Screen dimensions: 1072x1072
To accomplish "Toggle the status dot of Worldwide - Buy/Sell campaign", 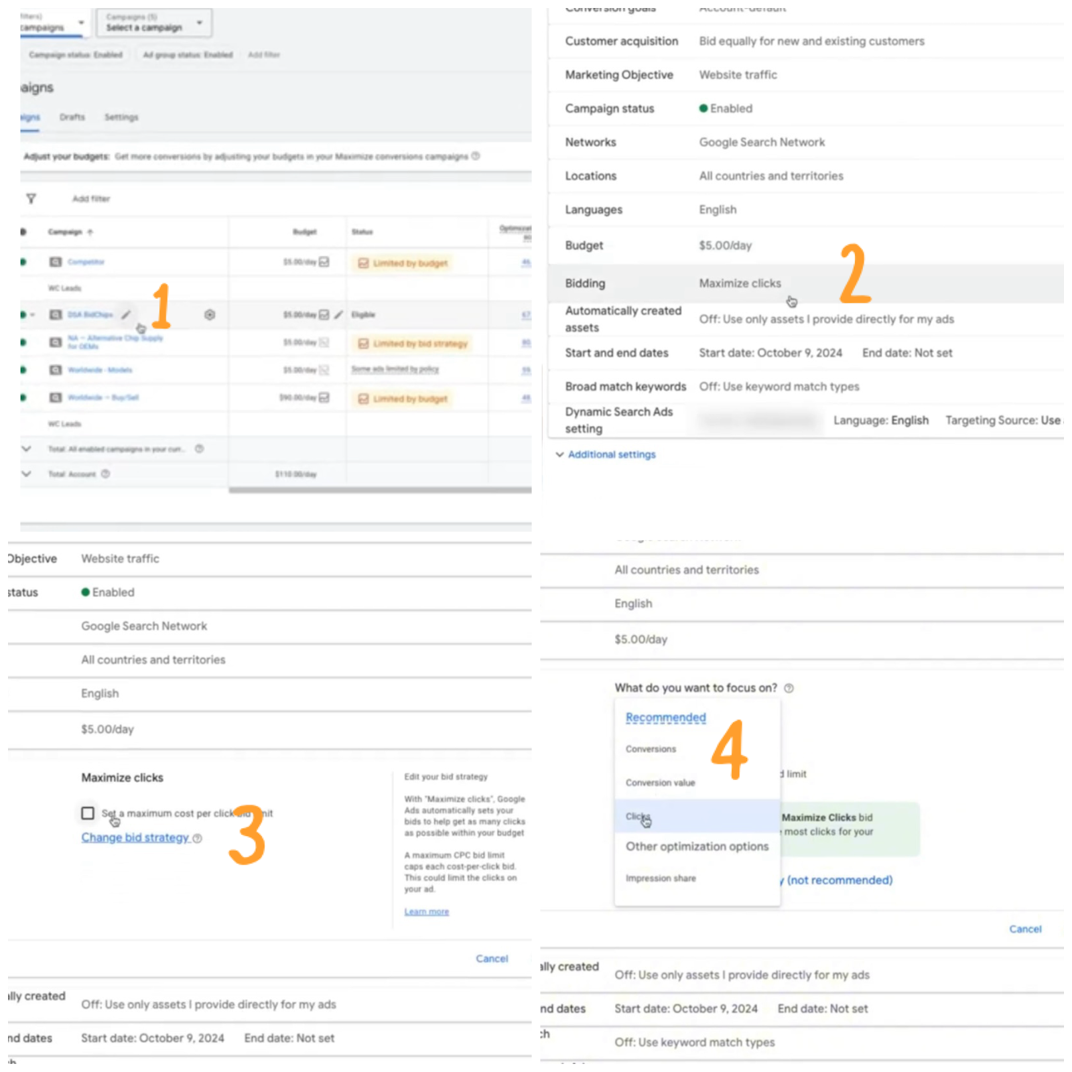I will [x=23, y=397].
